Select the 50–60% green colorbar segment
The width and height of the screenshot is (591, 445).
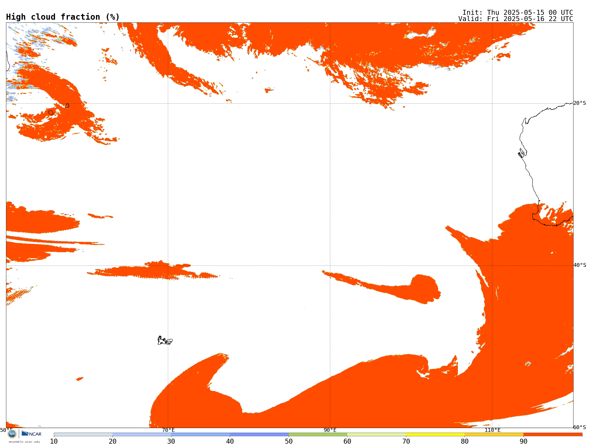(x=318, y=435)
